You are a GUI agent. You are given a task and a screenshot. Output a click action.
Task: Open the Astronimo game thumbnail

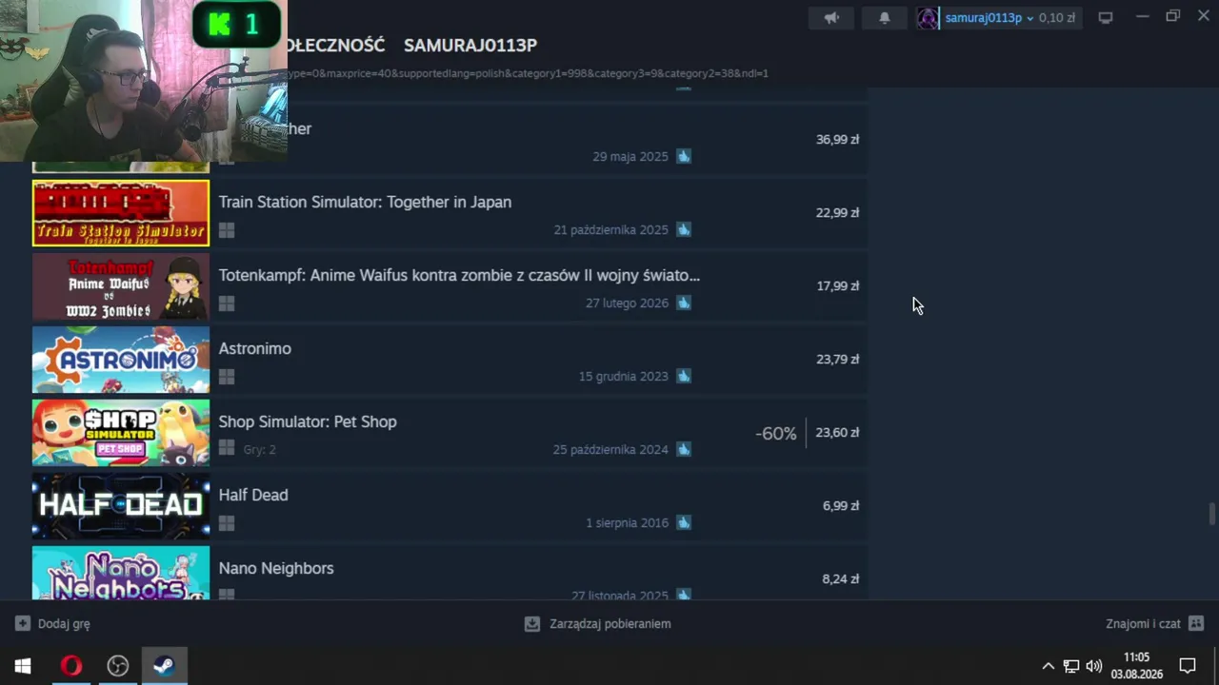click(121, 360)
